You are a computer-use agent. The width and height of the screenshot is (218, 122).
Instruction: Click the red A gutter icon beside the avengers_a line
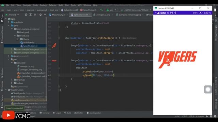54,45
